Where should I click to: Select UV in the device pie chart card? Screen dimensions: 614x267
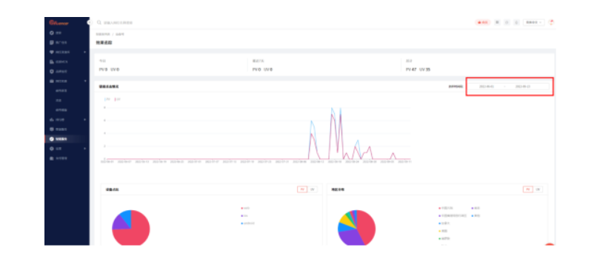312,189
